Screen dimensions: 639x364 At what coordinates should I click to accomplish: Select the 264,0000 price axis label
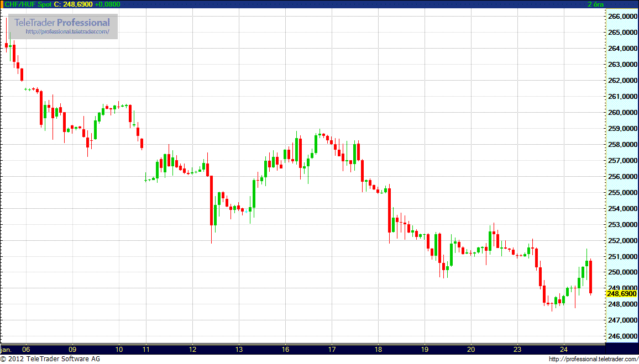pyautogui.click(x=622, y=49)
